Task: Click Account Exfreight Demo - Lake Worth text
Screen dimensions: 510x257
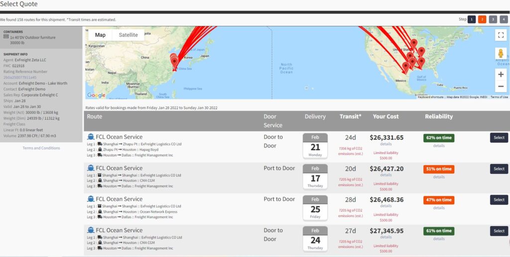Action: [x=35, y=83]
